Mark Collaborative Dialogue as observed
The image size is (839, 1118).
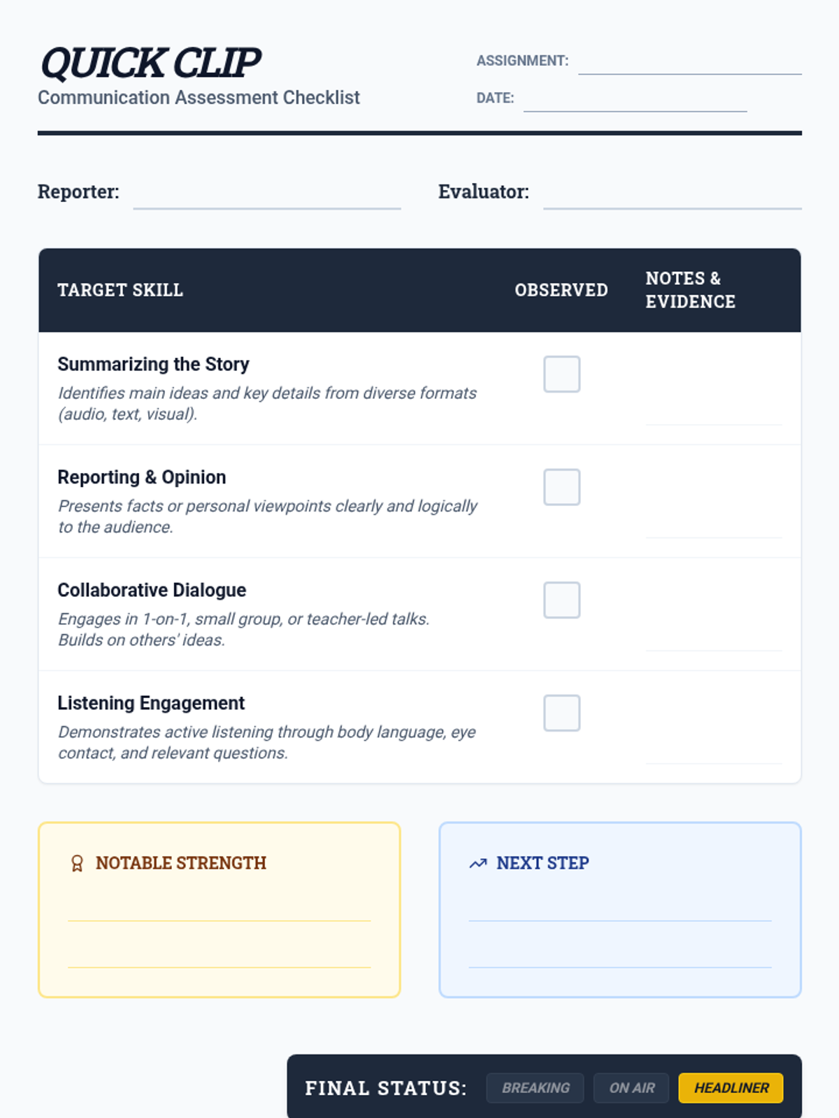point(561,600)
